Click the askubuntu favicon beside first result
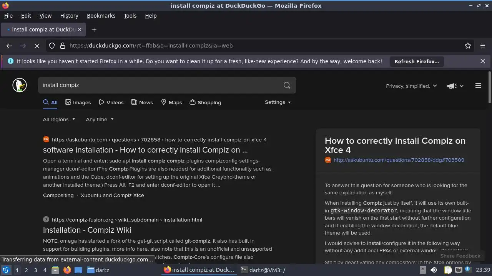Viewport: 492px width, 276px height. (x=46, y=140)
